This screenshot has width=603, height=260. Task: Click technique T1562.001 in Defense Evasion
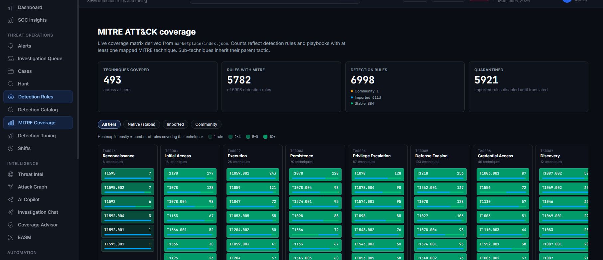440,189
